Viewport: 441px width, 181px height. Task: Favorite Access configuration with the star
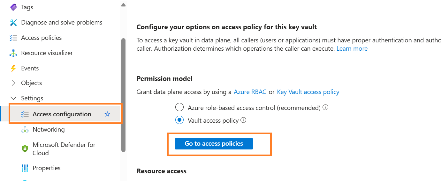tap(107, 114)
